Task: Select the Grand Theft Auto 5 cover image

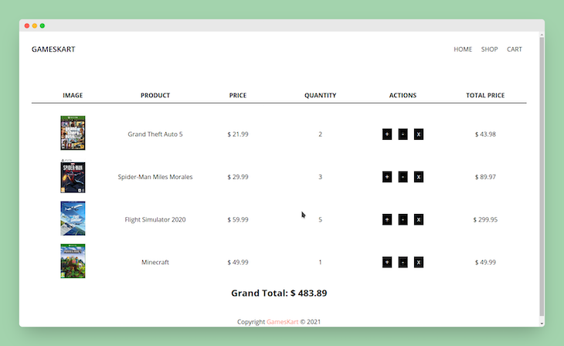Action: (x=73, y=133)
